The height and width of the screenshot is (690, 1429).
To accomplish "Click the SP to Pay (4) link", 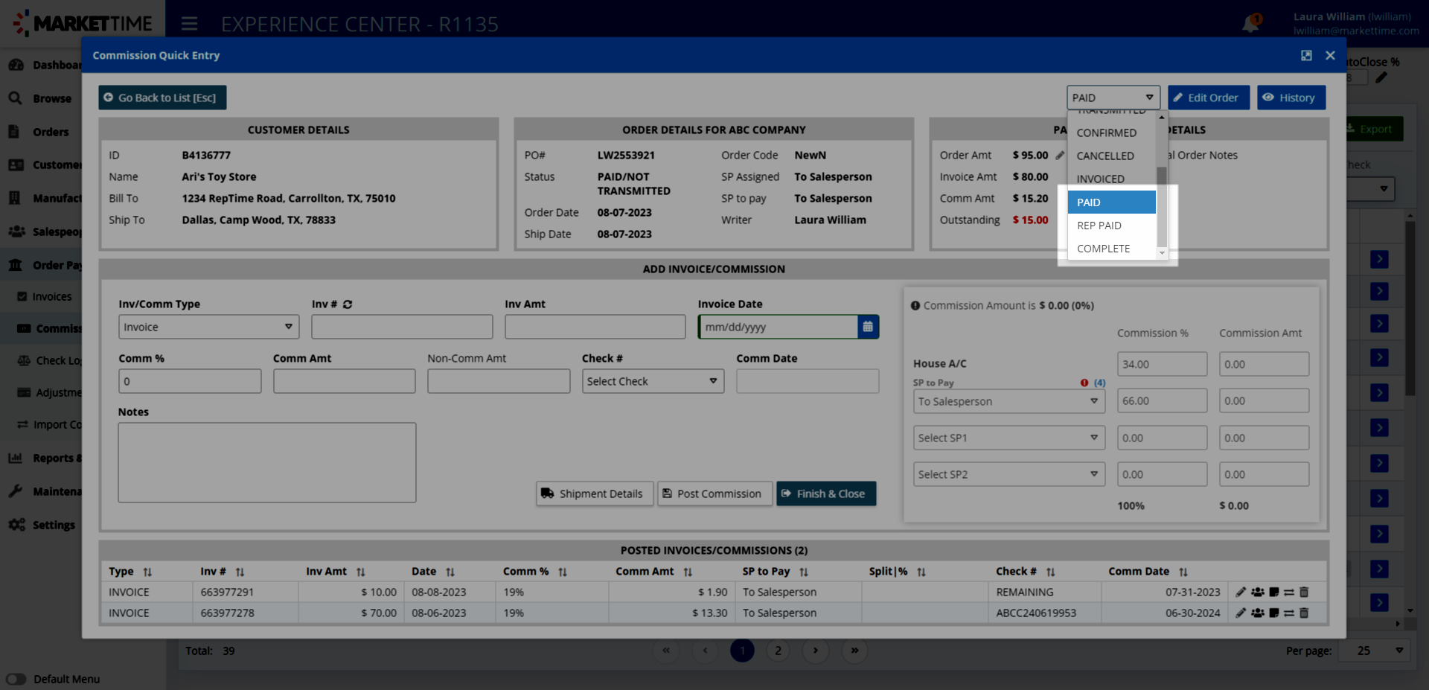I will 1099,383.
